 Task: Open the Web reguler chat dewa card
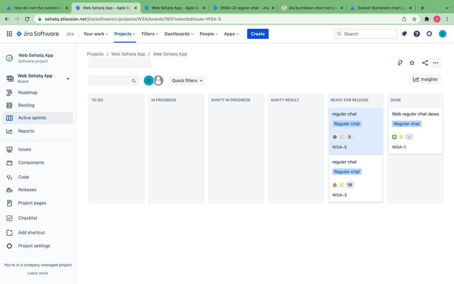pos(415,131)
